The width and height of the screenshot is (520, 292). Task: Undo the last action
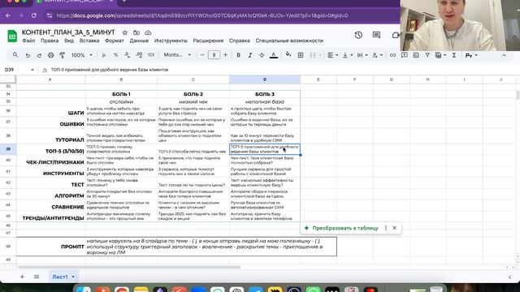pos(28,55)
